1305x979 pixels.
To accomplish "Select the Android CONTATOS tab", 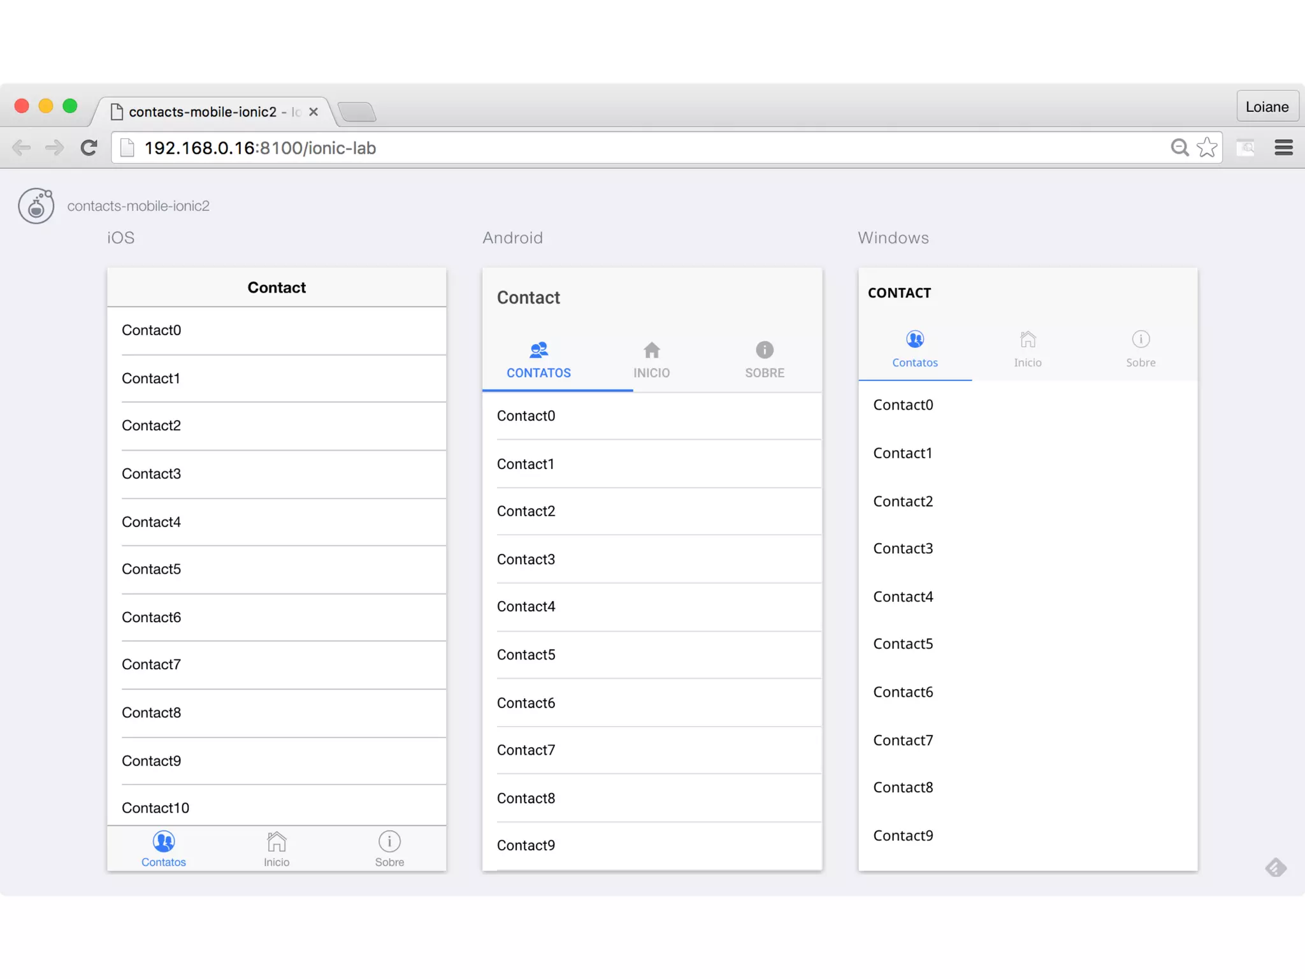I will pyautogui.click(x=538, y=361).
